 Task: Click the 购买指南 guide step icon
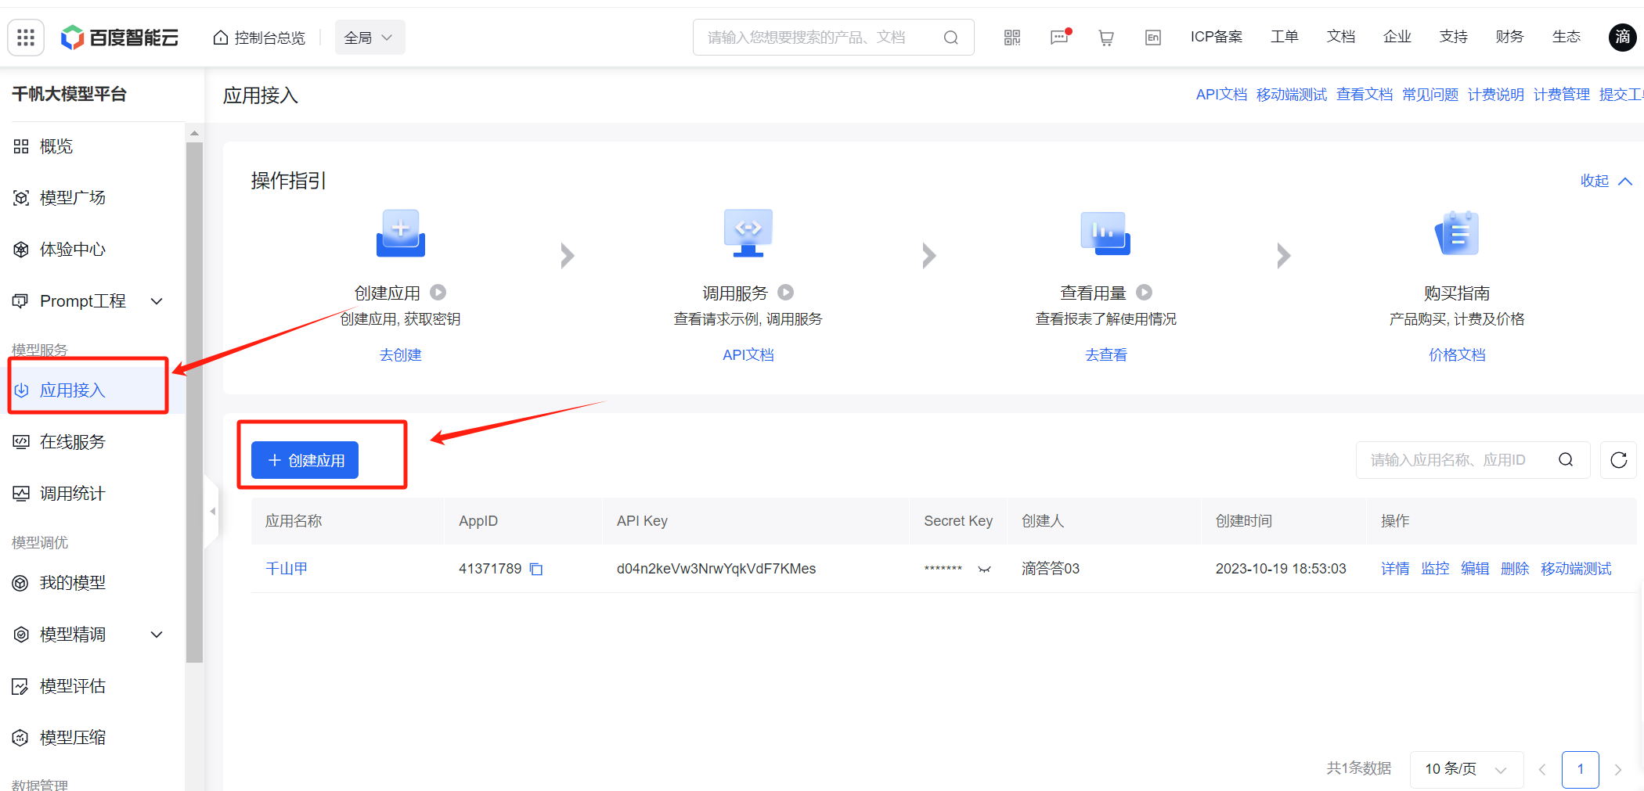pyautogui.click(x=1457, y=233)
